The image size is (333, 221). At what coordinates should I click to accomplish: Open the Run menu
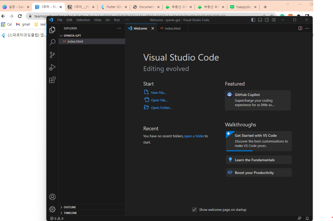pos(117,20)
